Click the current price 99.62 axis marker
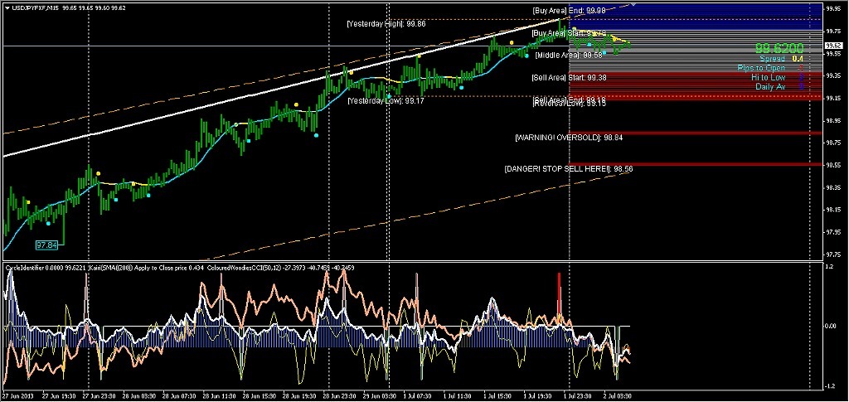This screenshot has height=402, width=849. [x=832, y=46]
